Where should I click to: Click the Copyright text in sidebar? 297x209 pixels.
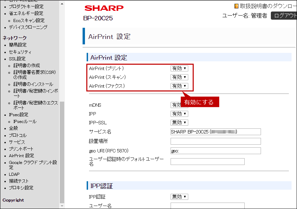[x=13, y=200]
